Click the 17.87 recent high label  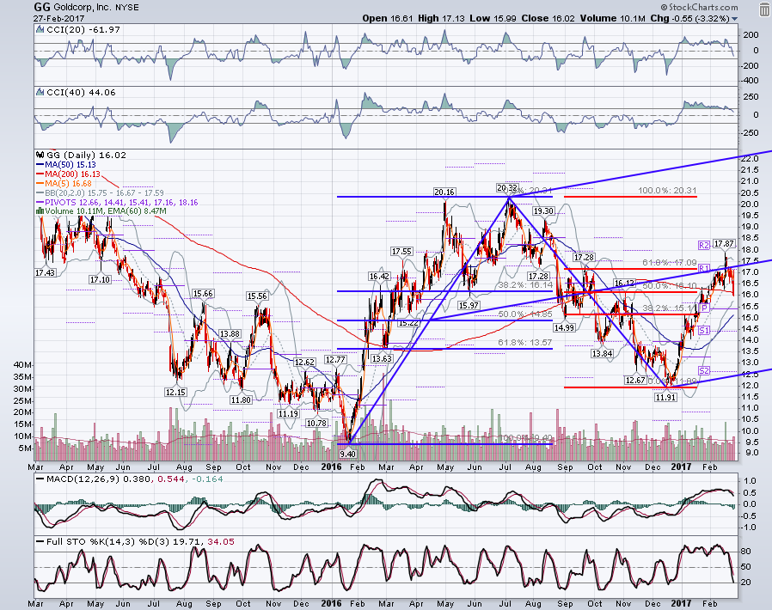coord(724,243)
